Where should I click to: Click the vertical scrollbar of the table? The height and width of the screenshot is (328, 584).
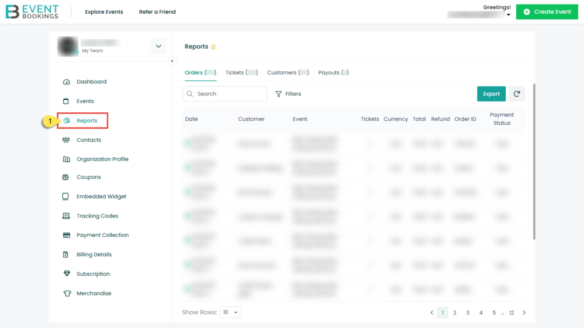[534, 161]
